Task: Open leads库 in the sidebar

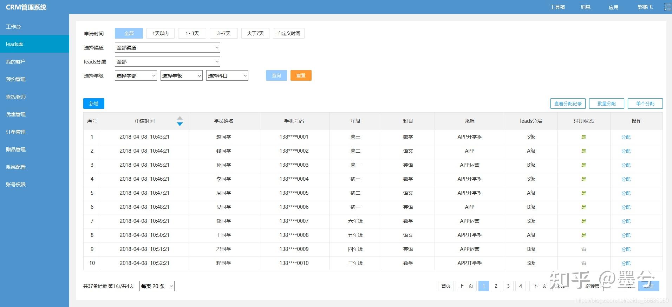Action: tap(34, 44)
